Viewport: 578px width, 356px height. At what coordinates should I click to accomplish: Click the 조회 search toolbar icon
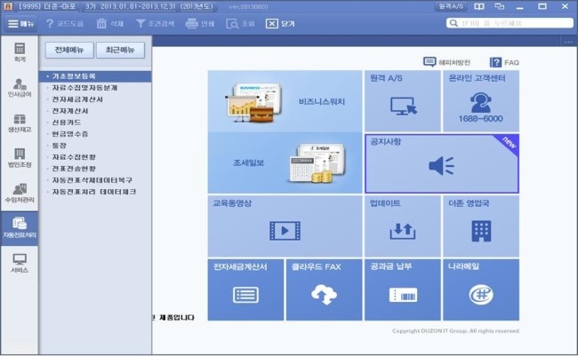(x=240, y=24)
